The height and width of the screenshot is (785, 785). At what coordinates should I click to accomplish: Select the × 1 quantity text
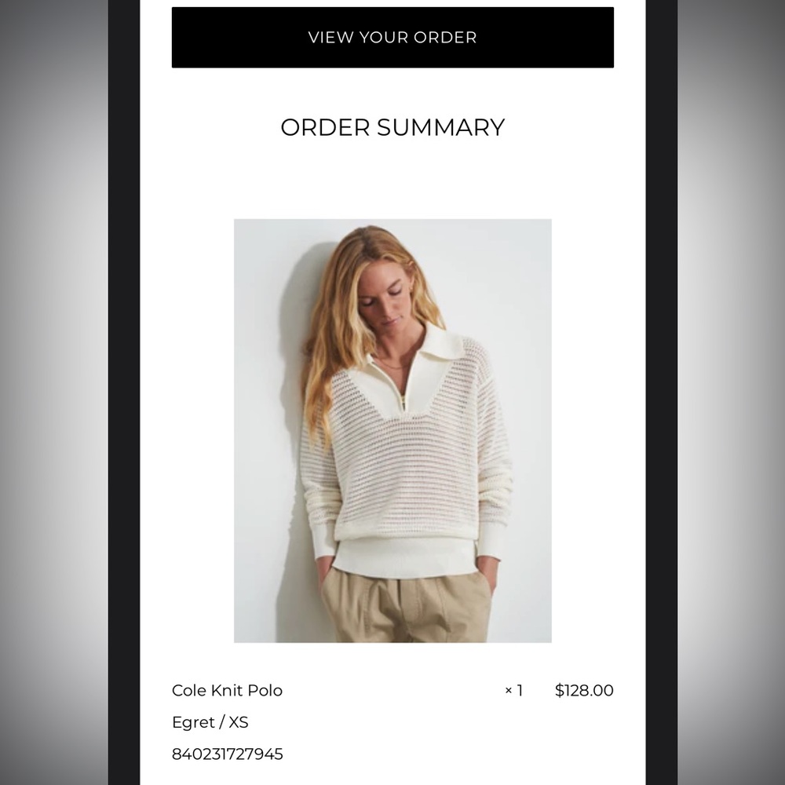point(513,690)
